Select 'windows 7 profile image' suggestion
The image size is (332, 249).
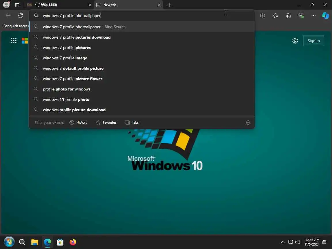(142, 58)
